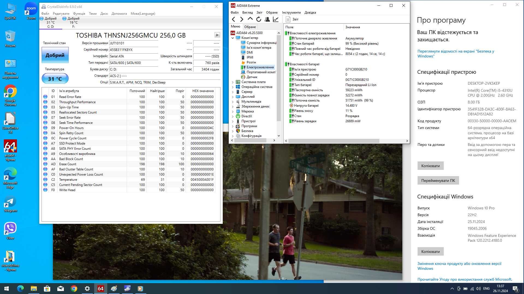This screenshot has width=524, height=294.
Task: Show hidden system tray icons chevron
Action: [452, 289]
